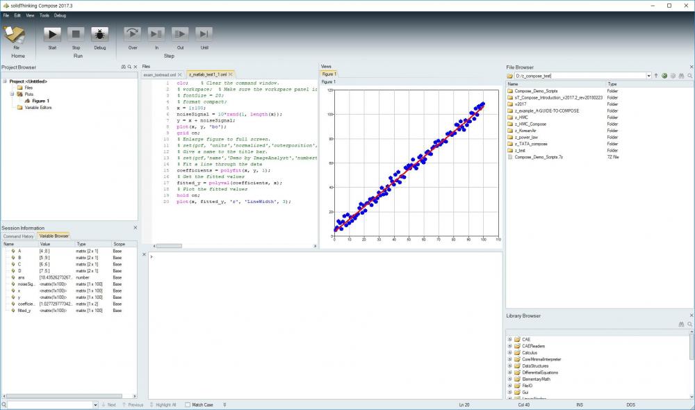Expand the ElementaryMath library node

509,379
